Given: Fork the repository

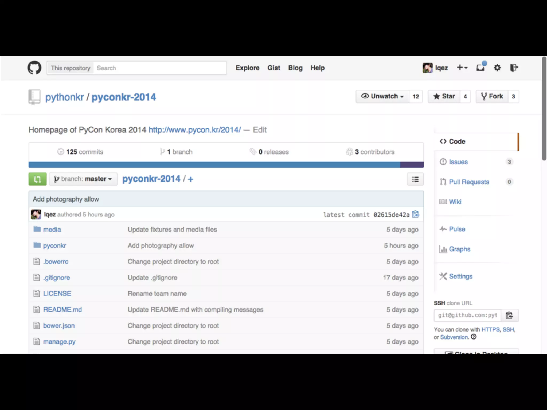Looking at the screenshot, I should pyautogui.click(x=492, y=96).
